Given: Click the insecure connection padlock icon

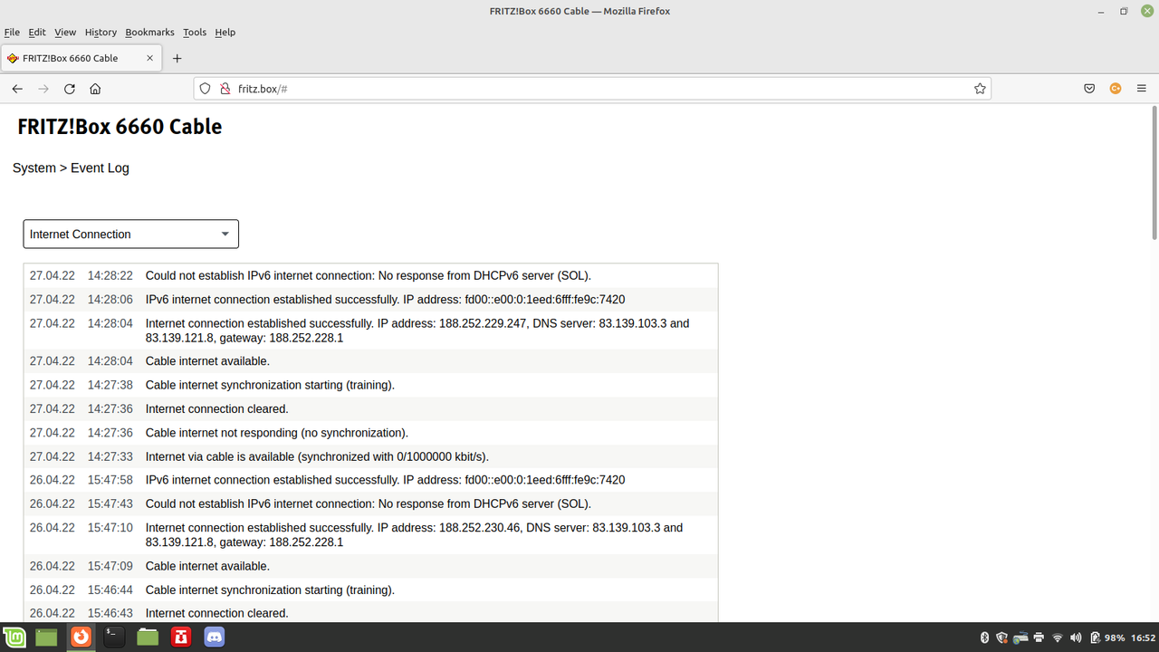Looking at the screenshot, I should (x=225, y=89).
